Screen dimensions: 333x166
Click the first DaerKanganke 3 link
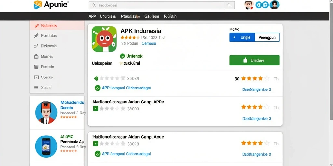tap(256, 89)
